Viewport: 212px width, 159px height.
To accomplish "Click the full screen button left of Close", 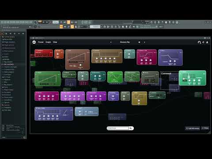I will pyautogui.click(x=193, y=128).
